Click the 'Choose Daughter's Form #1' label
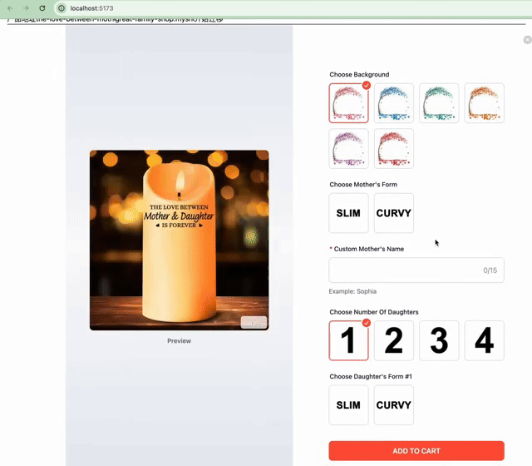The width and height of the screenshot is (532, 466). [371, 376]
